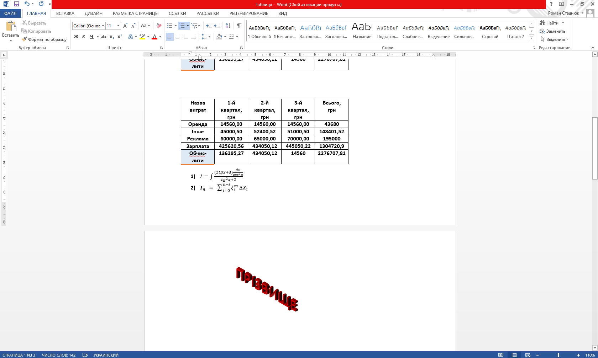Justify the paragraph text
Image resolution: width=598 pixels, height=358 pixels.
193,37
